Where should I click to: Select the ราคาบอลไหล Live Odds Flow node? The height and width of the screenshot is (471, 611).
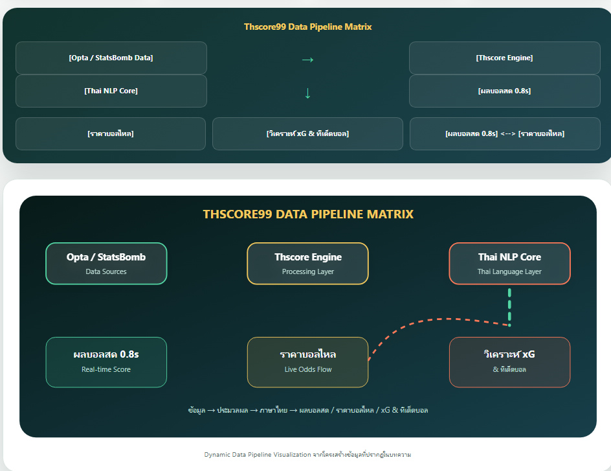point(308,362)
